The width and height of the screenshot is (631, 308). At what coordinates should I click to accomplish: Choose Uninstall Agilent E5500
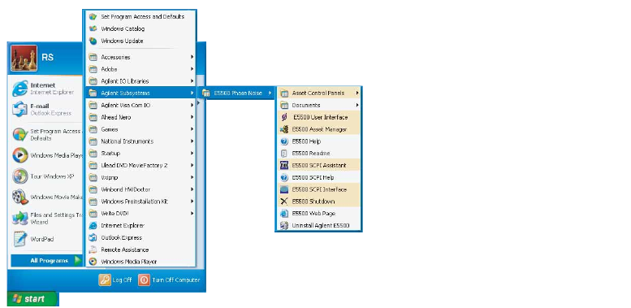[x=319, y=225]
